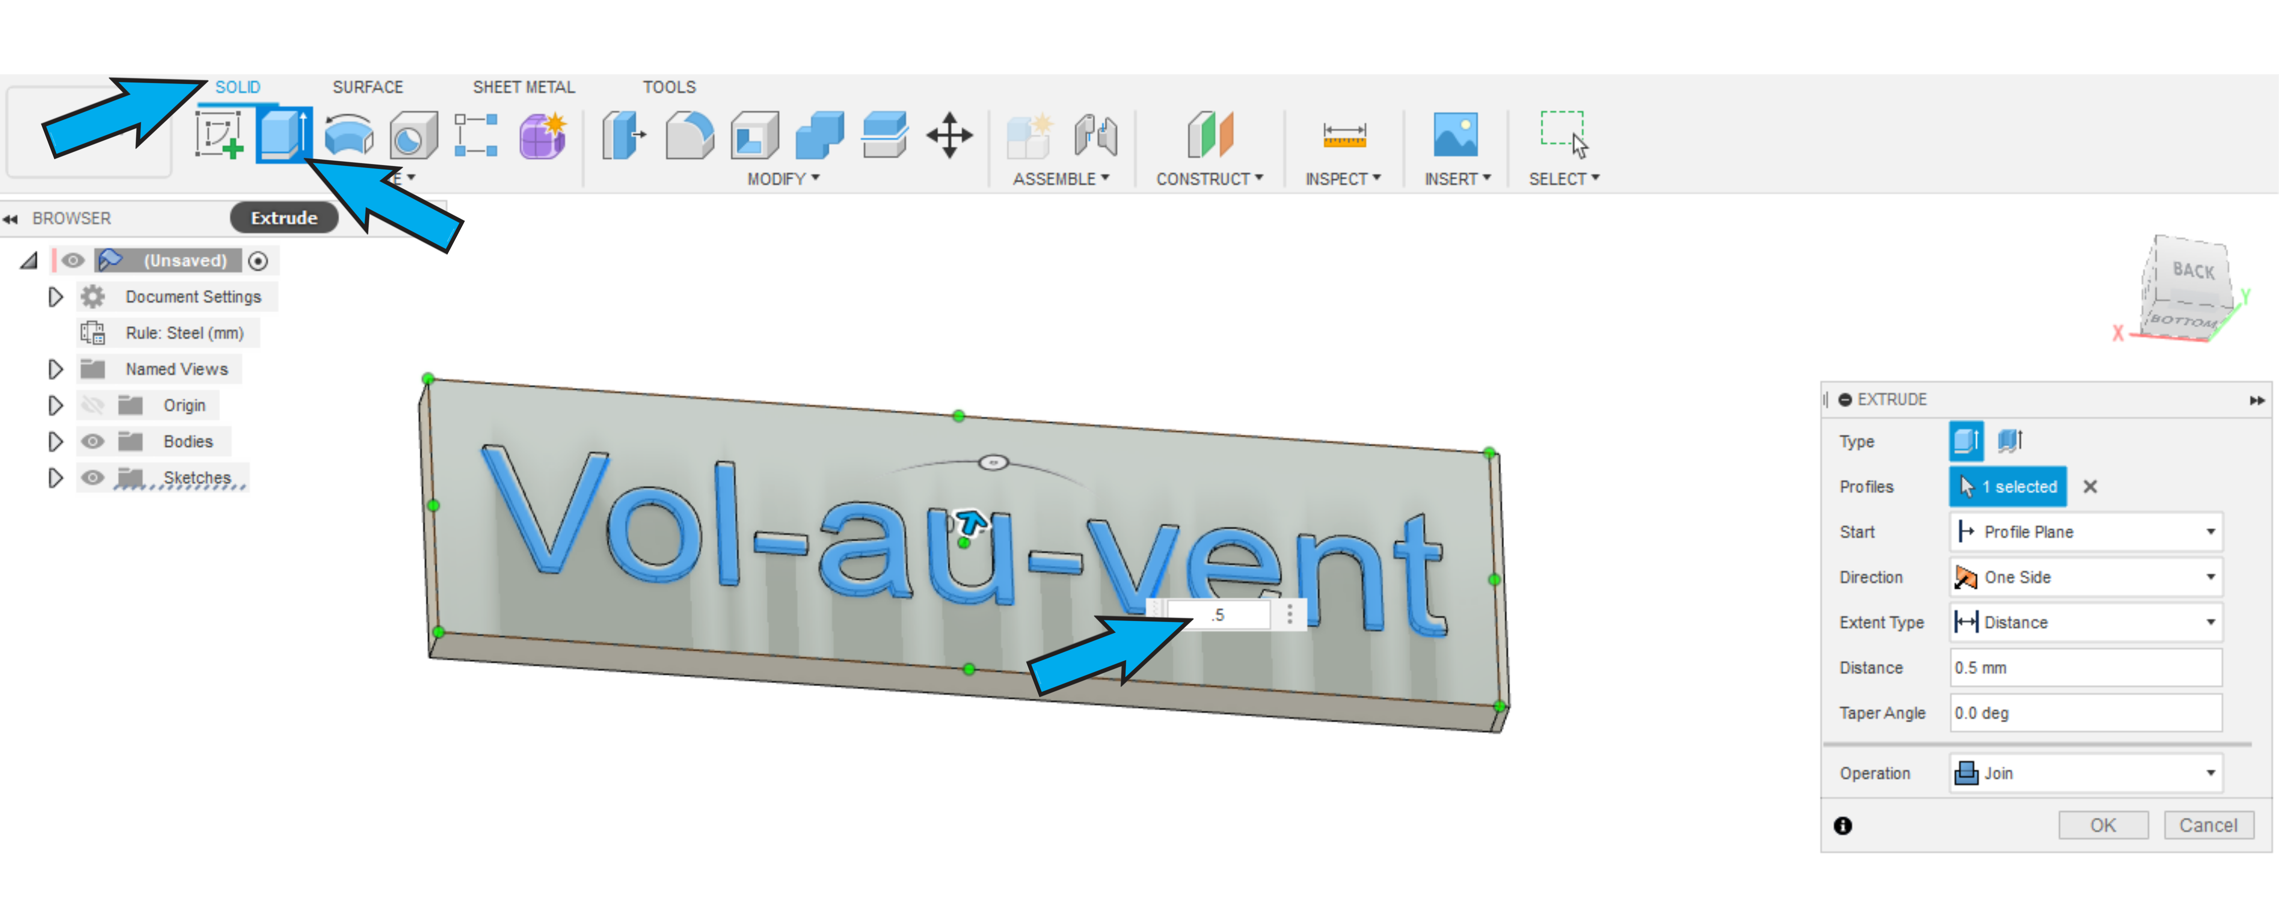Click the Fillet tool in Modify

689,135
